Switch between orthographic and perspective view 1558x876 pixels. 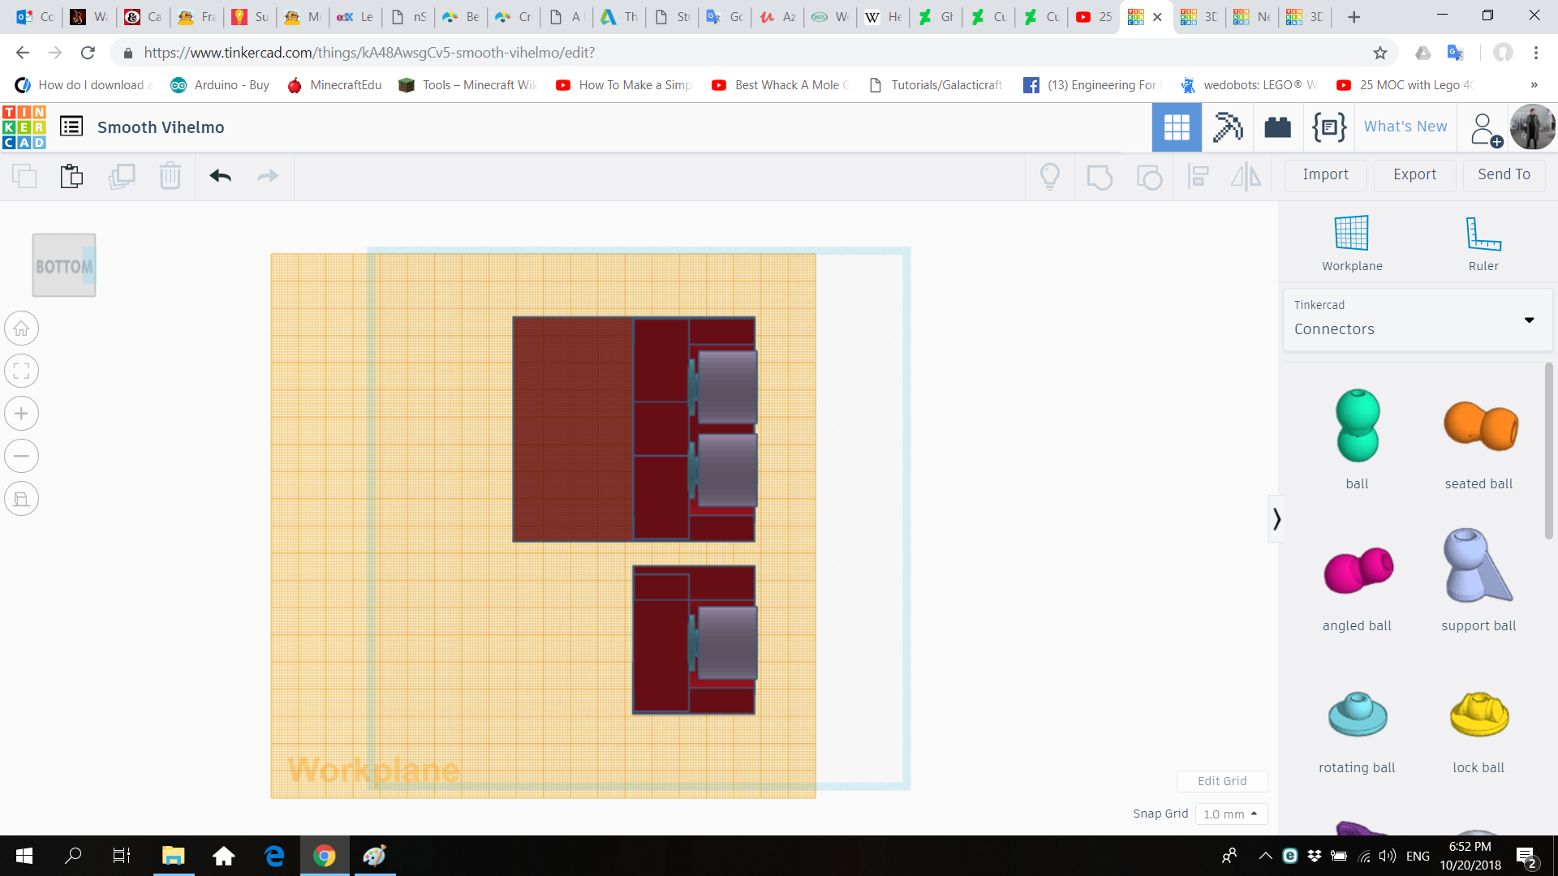[21, 498]
